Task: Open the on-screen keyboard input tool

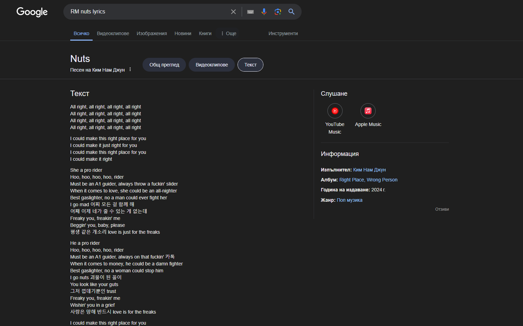Action: point(250,12)
